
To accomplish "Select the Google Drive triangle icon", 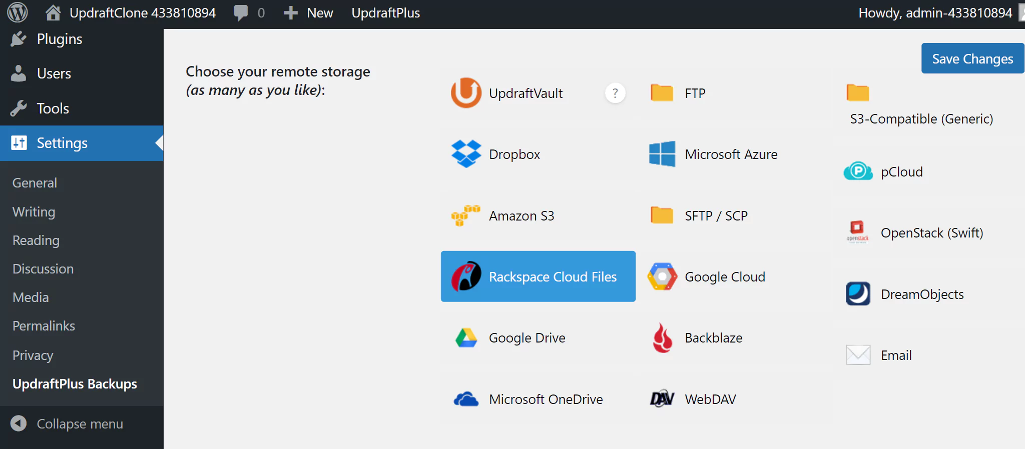I will coord(466,338).
